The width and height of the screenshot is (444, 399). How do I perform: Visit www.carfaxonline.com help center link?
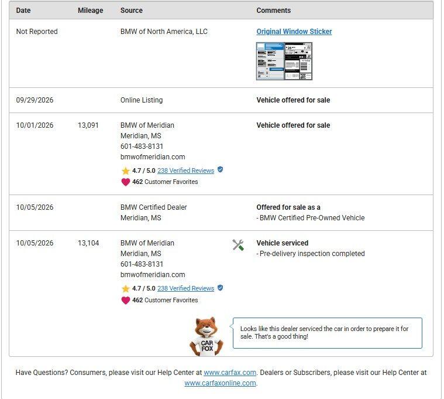220,383
